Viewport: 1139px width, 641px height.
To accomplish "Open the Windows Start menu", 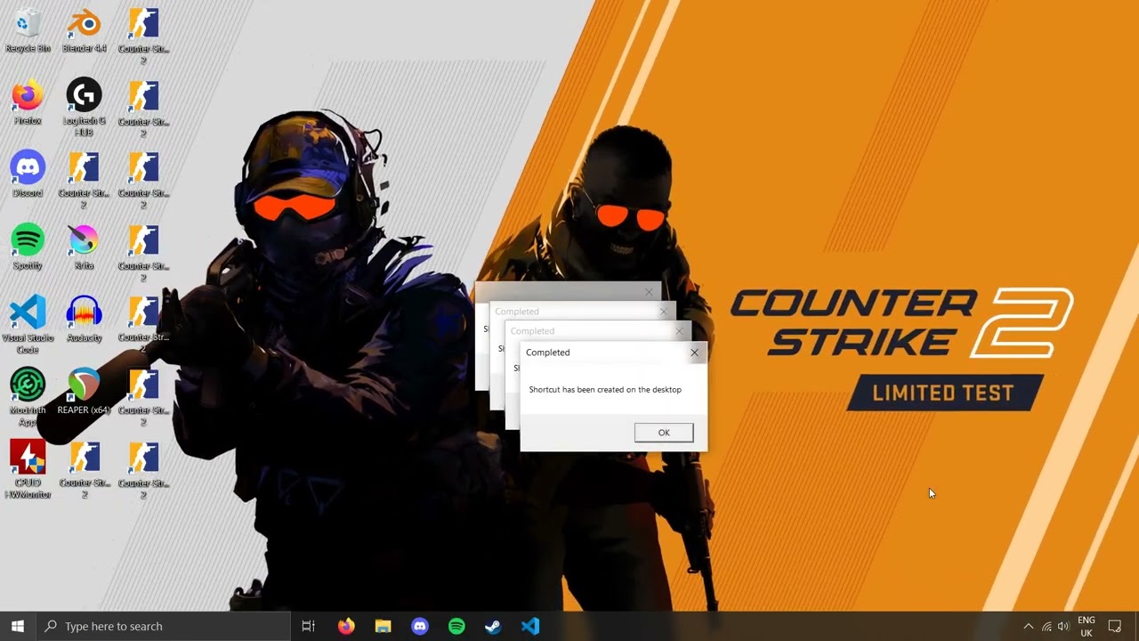I will [18, 626].
